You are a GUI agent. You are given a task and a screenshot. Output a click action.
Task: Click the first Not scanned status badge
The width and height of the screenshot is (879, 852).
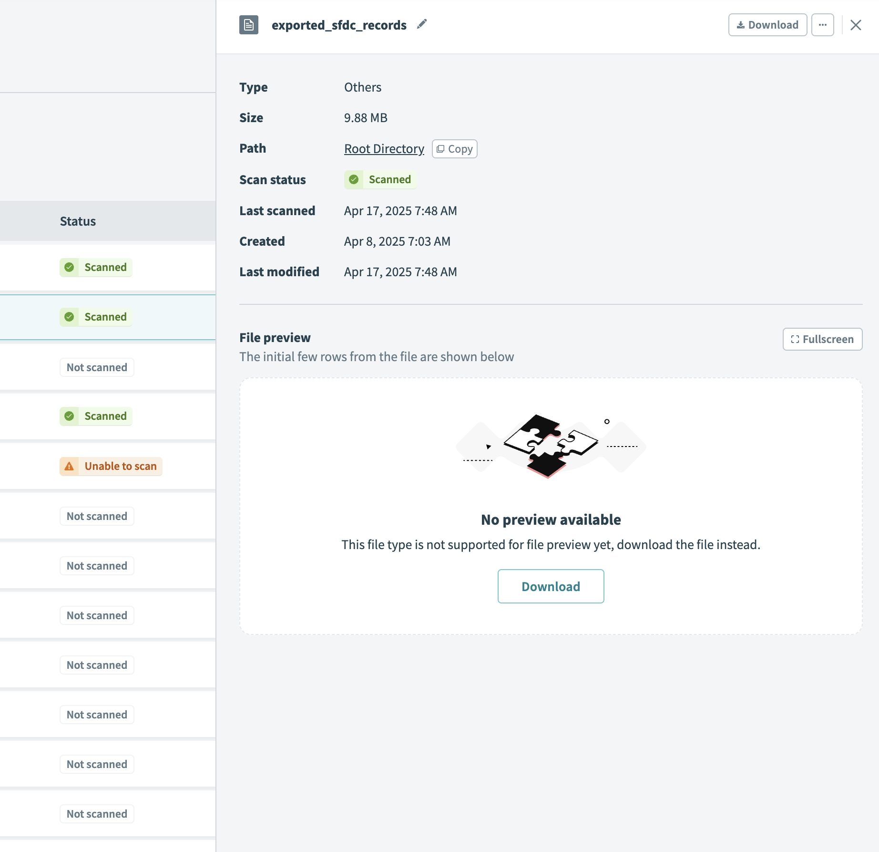97,367
